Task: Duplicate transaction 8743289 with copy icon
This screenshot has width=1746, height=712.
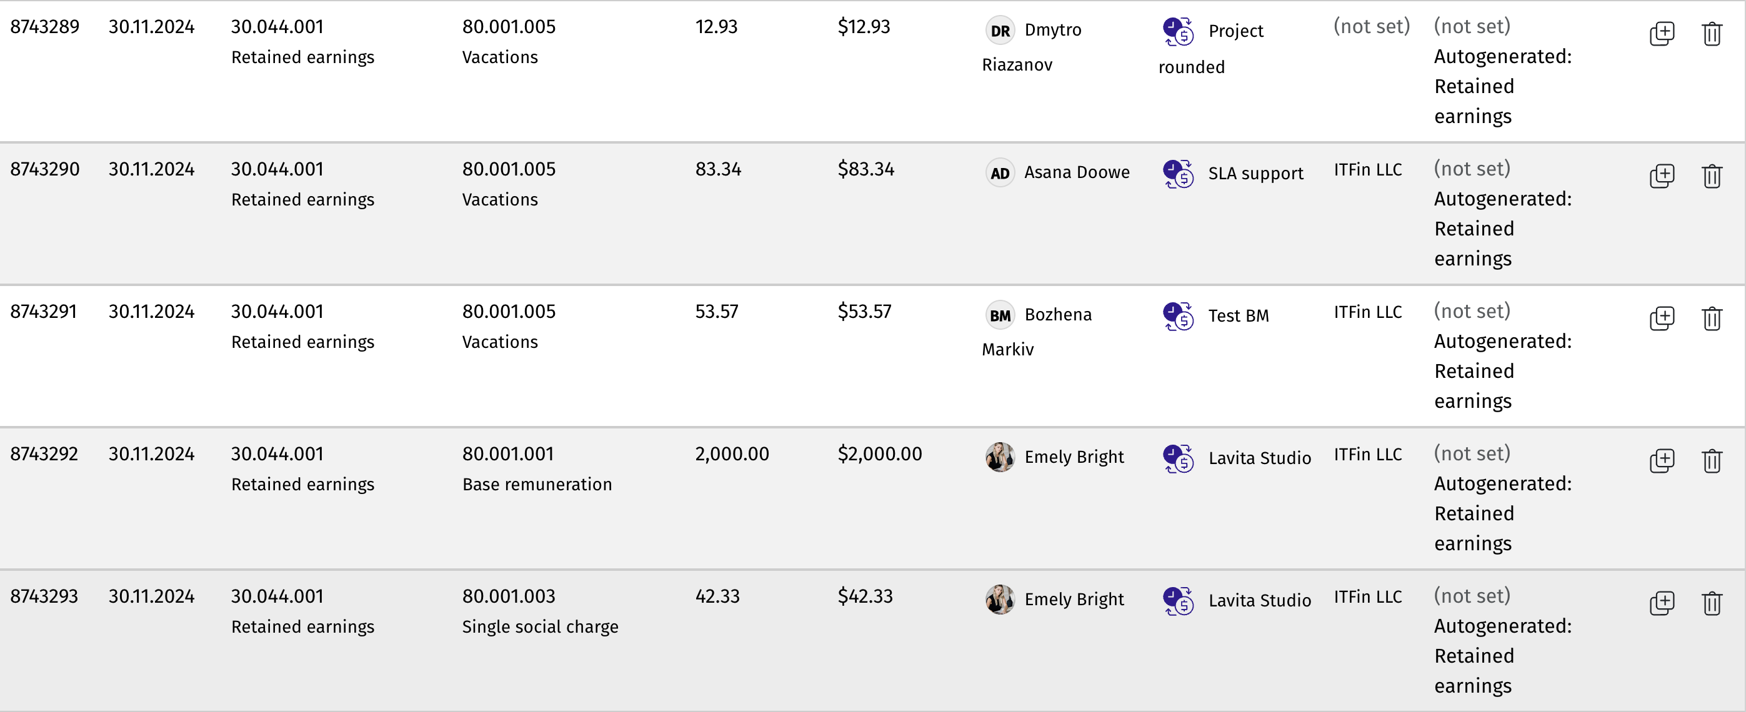Action: (x=1661, y=33)
